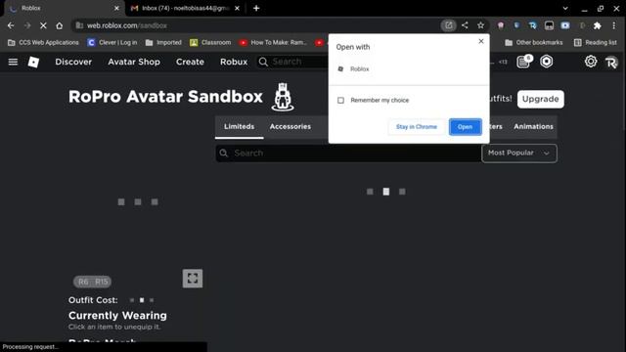626x352 pixels.
Task: Click the Outfit Cost label
Action: (x=93, y=300)
